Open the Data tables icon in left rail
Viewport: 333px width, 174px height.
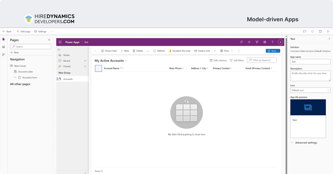[x=4, y=47]
